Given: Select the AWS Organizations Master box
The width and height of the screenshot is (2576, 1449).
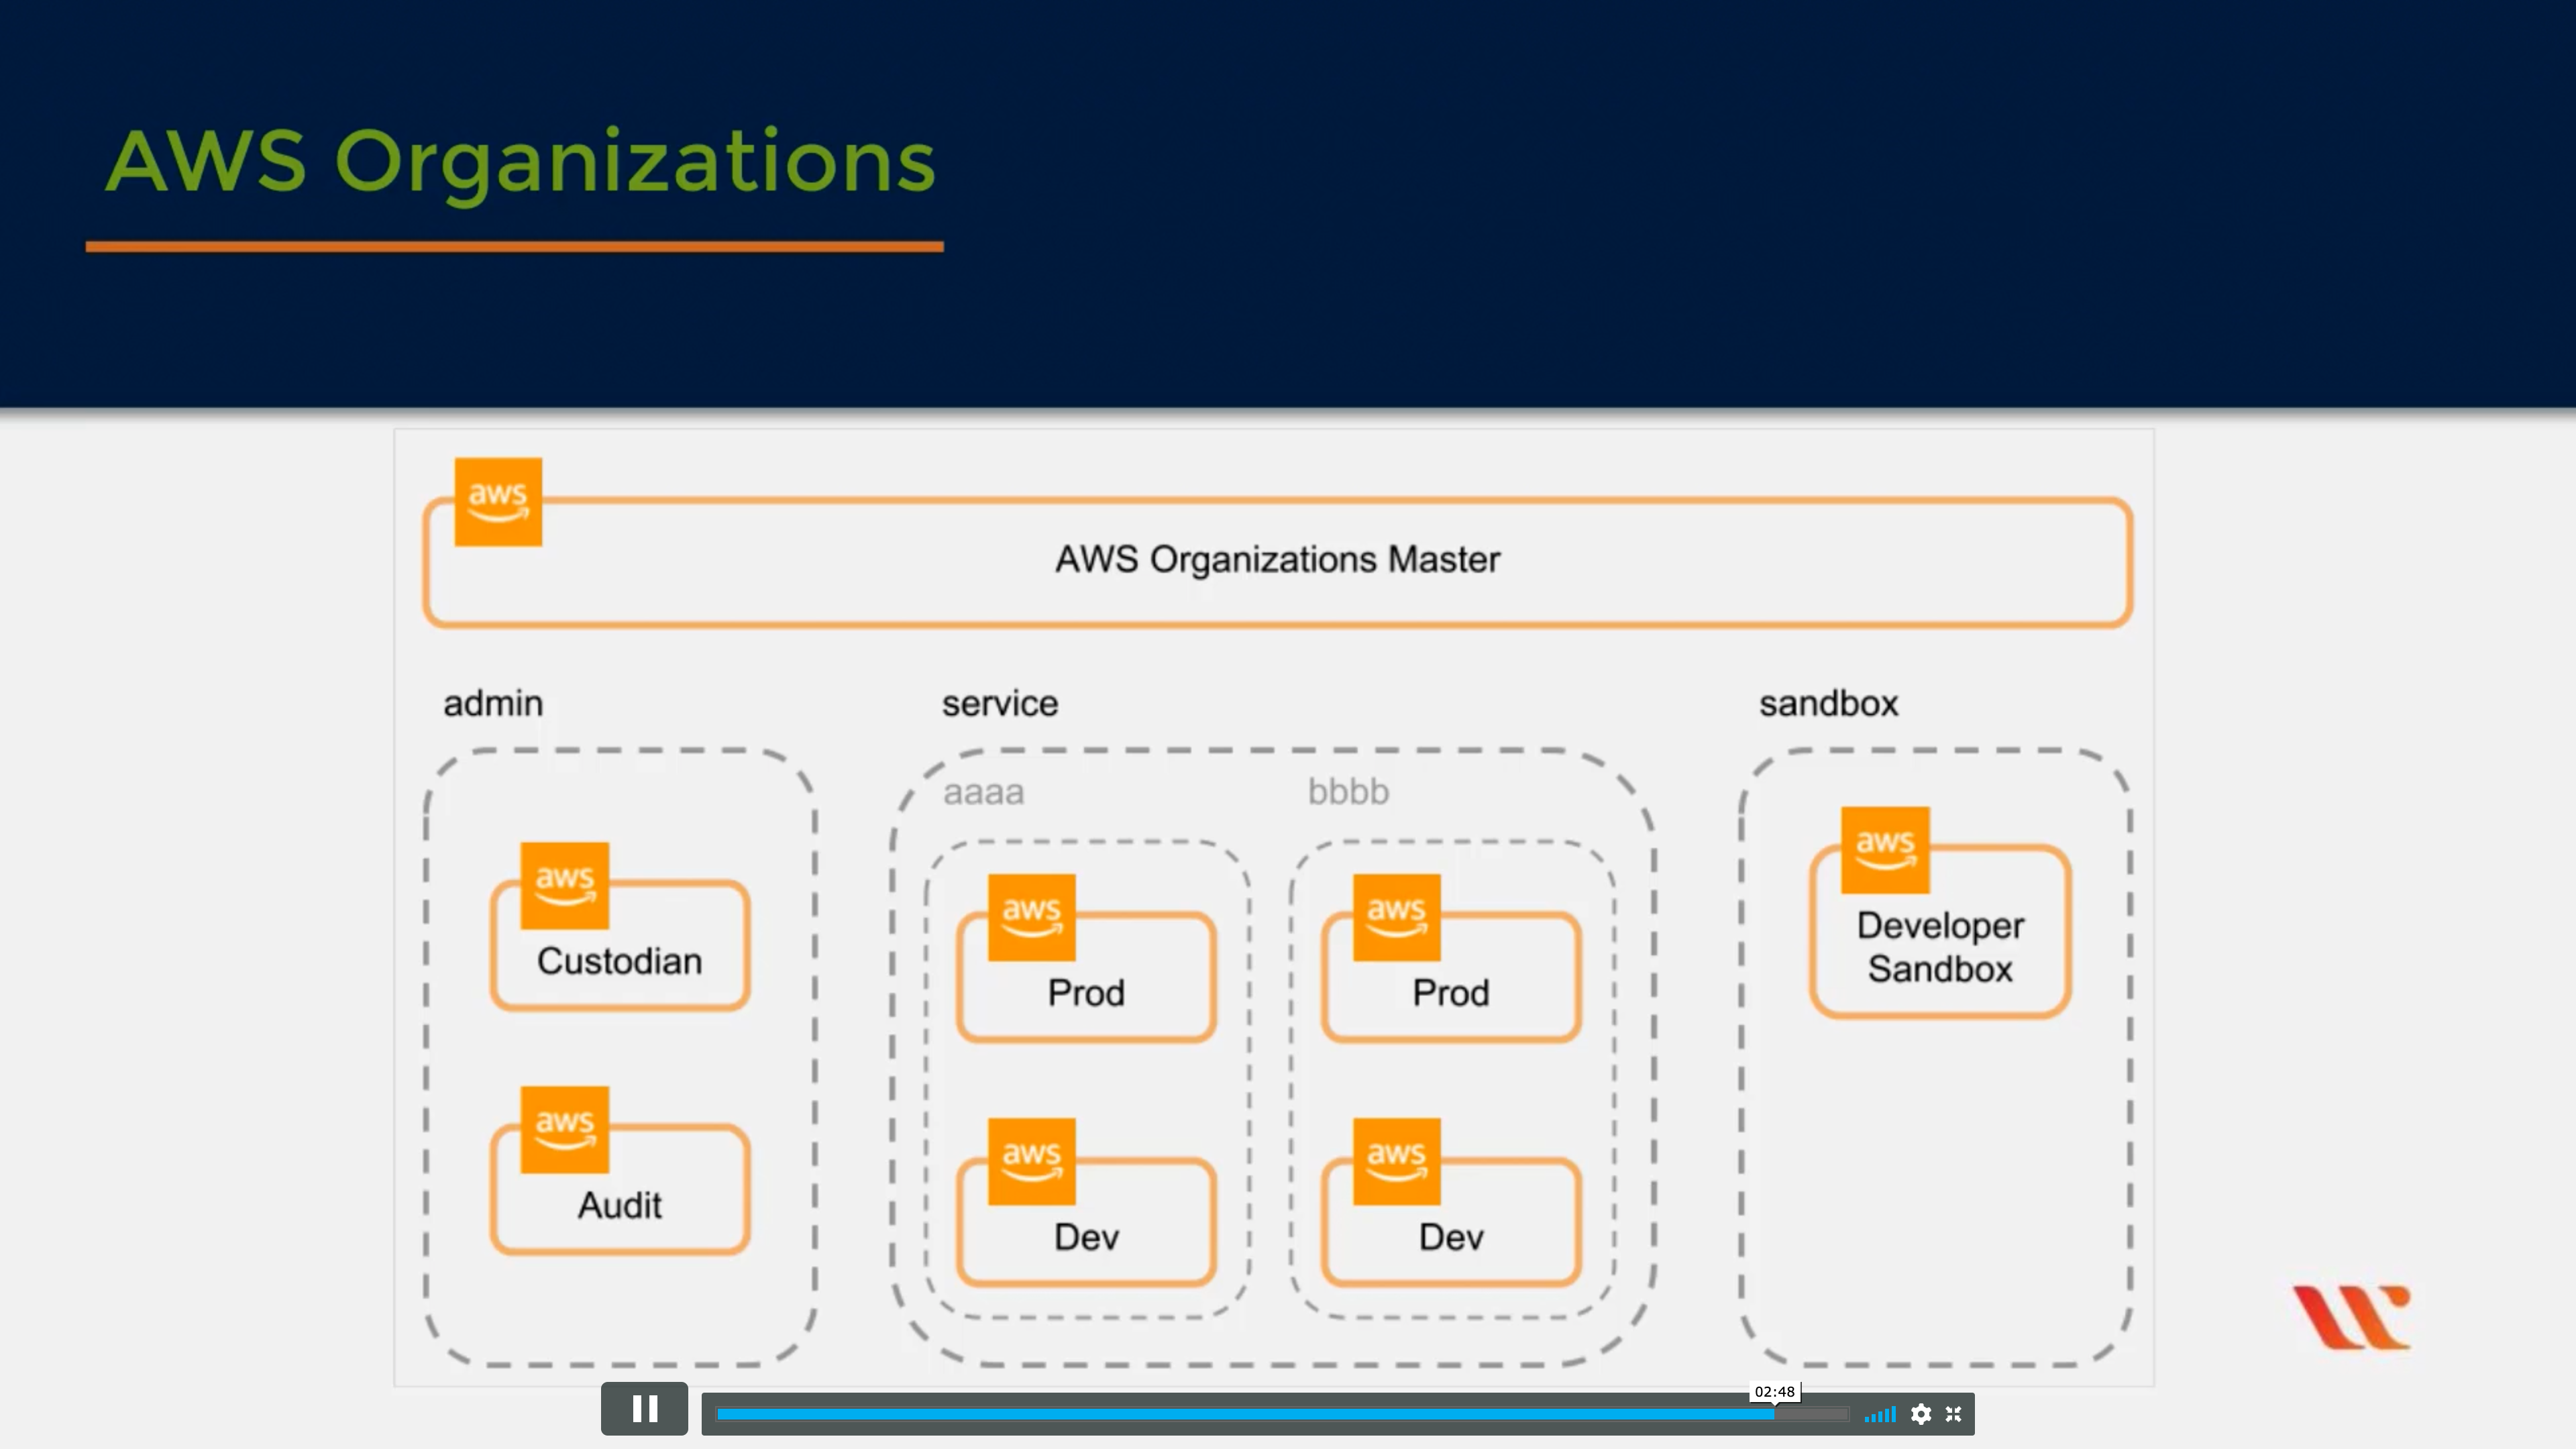Looking at the screenshot, I should (x=1277, y=561).
